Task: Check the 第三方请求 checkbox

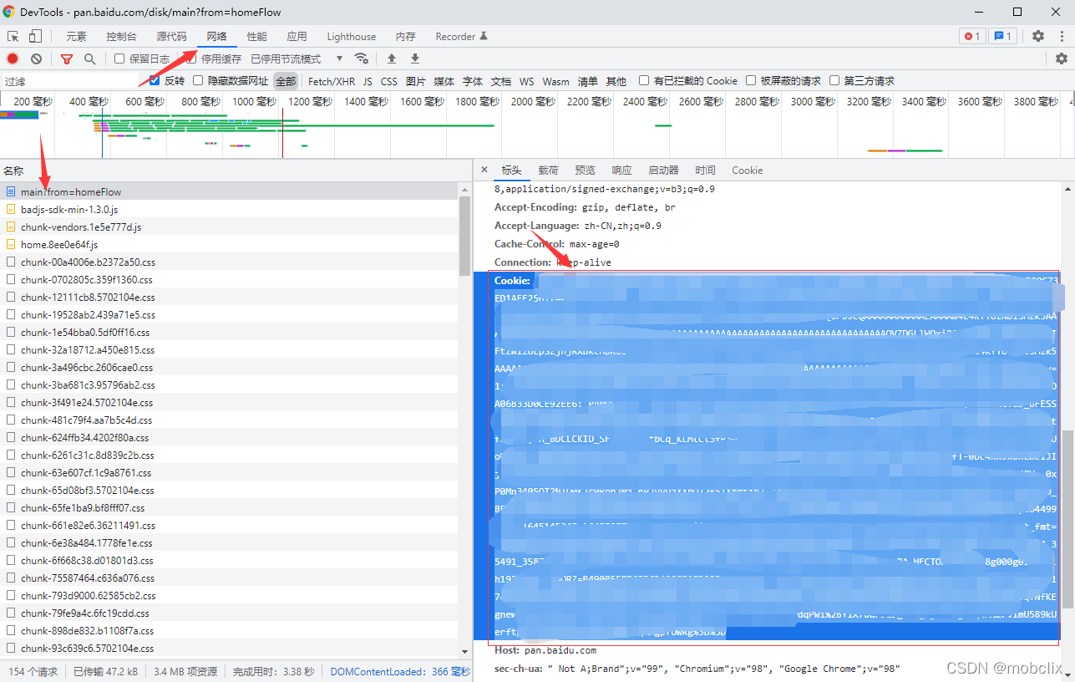Action: point(834,80)
